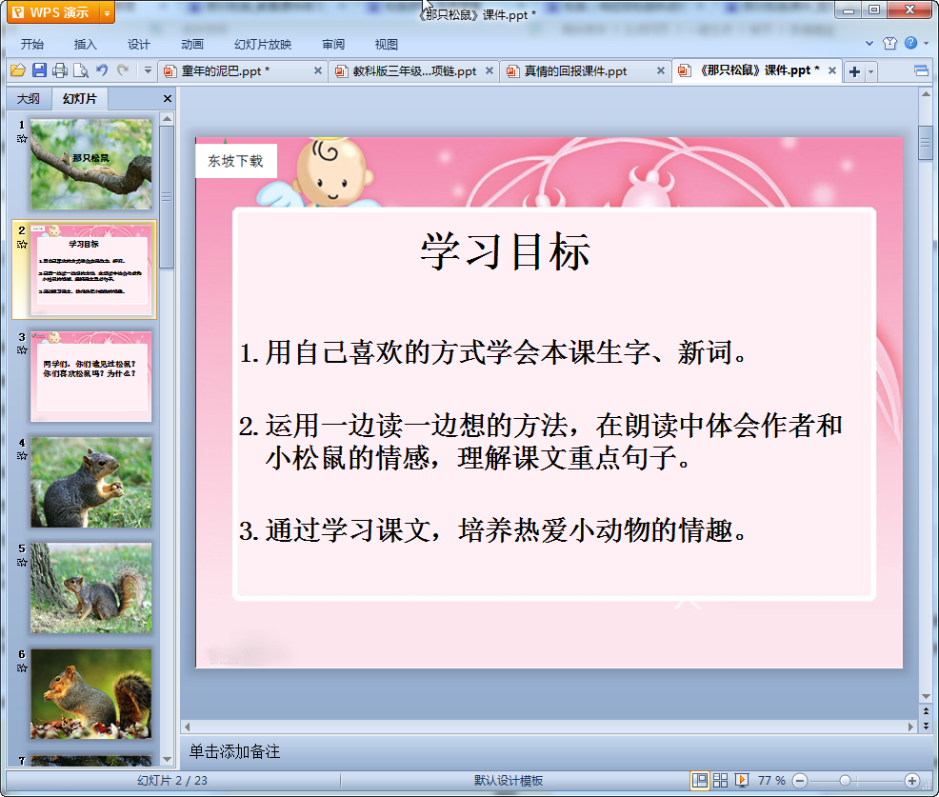This screenshot has height=797, width=939.
Task: Open the 幻灯片放映 ribbon tab
Action: click(263, 45)
